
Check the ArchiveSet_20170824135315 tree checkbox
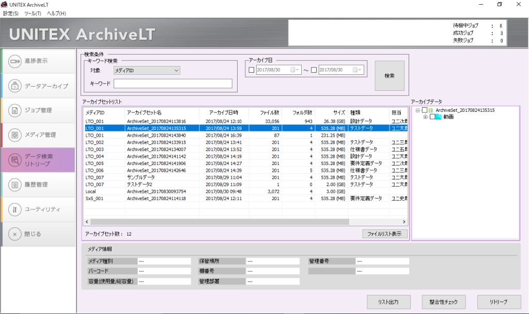[x=425, y=110]
